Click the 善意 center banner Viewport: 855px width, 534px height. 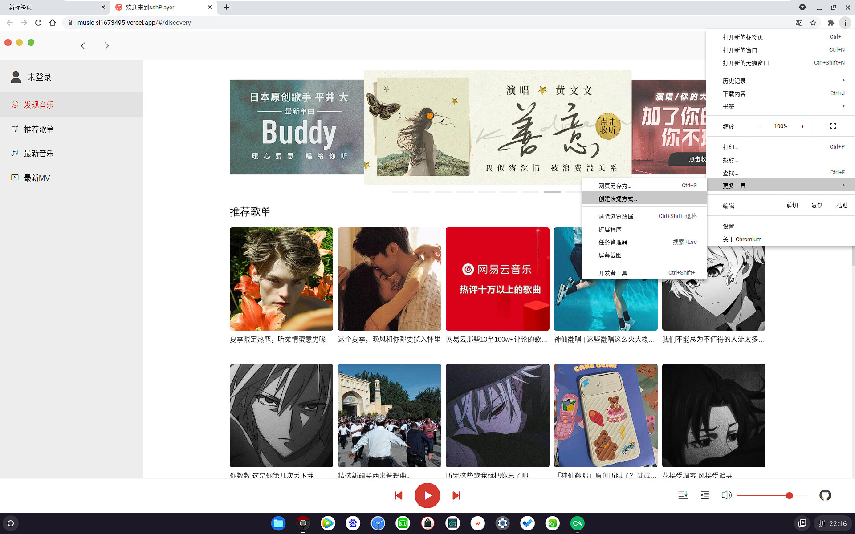click(497, 127)
